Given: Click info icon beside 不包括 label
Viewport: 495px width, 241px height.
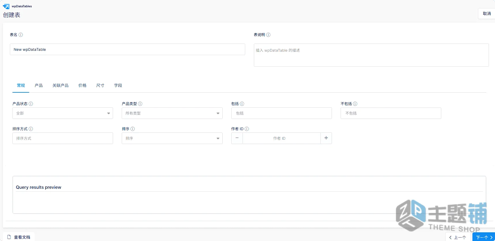Looking at the screenshot, I should (355, 104).
